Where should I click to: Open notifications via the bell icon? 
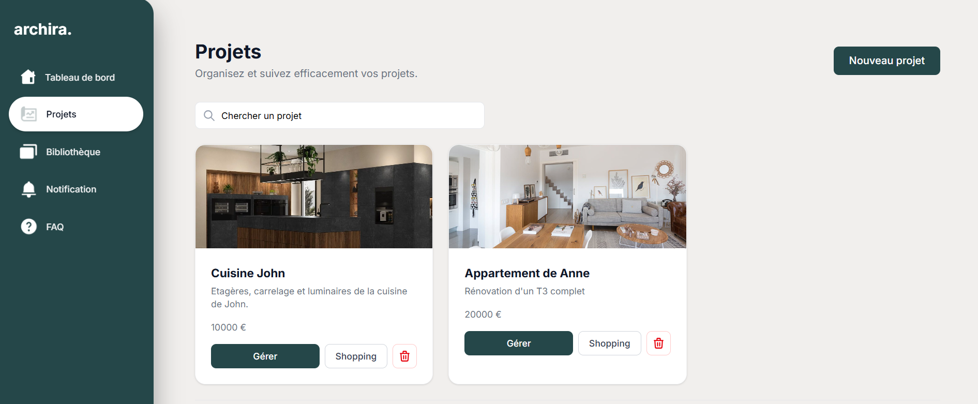pos(29,189)
